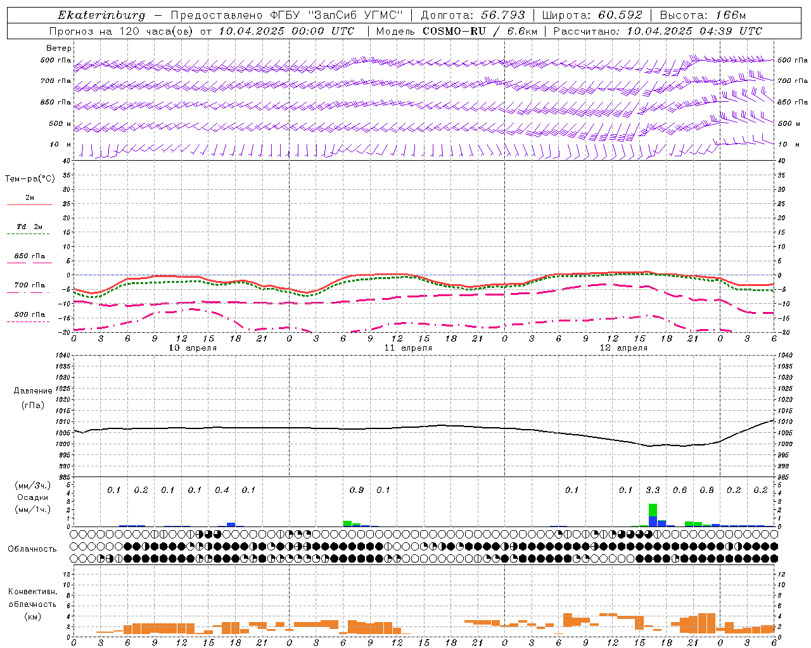Click the '500 гПа' temperature legend entry

(x=29, y=315)
